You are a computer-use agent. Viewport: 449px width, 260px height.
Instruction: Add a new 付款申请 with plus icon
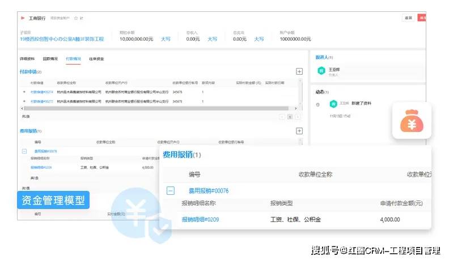pyautogui.click(x=299, y=71)
